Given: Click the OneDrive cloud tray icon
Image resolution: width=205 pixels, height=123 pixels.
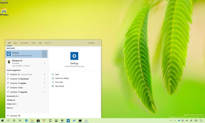Looking at the screenshot, I should [179, 121].
